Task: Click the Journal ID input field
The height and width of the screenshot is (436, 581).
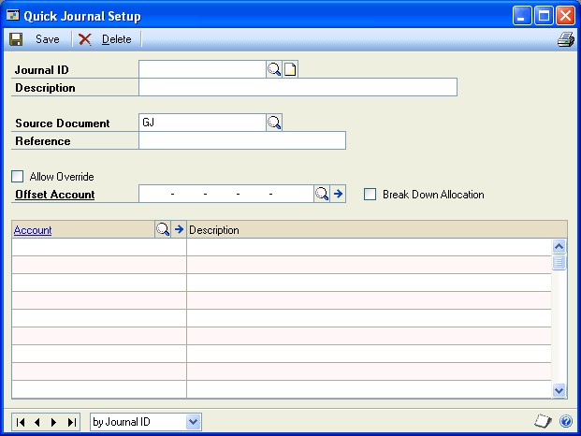Action: 202,69
